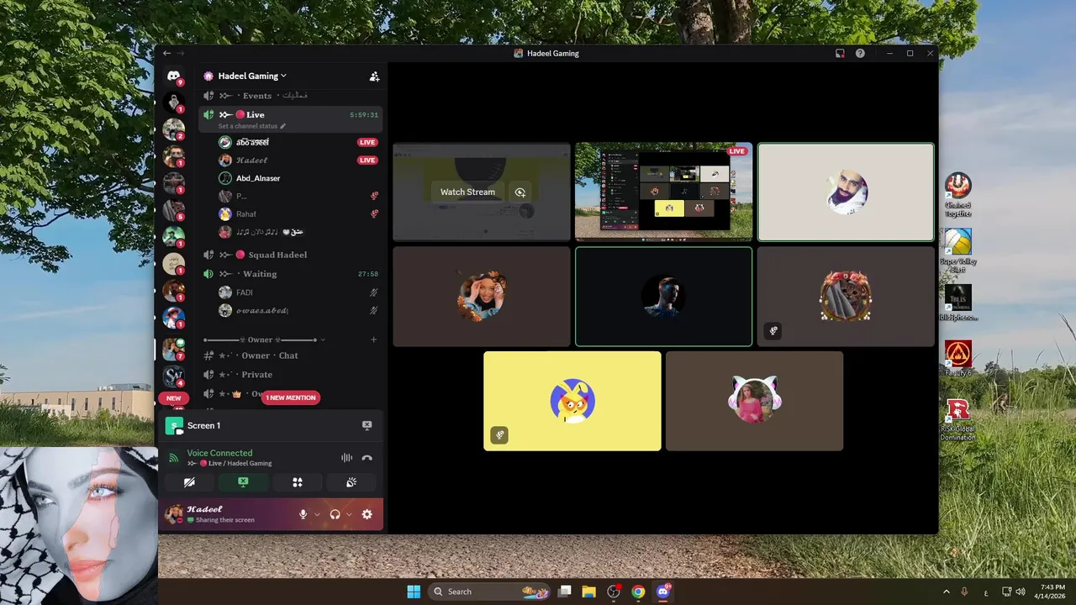1076x605 pixels.
Task: Click the NEW unread servers pill
Action: click(x=173, y=398)
